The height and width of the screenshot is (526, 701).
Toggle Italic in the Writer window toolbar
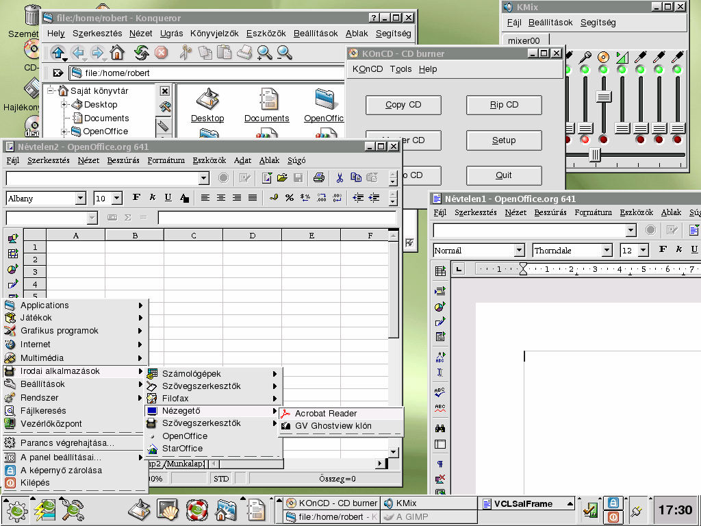[678, 249]
